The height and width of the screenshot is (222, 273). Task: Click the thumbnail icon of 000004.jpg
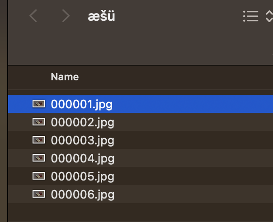pyautogui.click(x=39, y=158)
